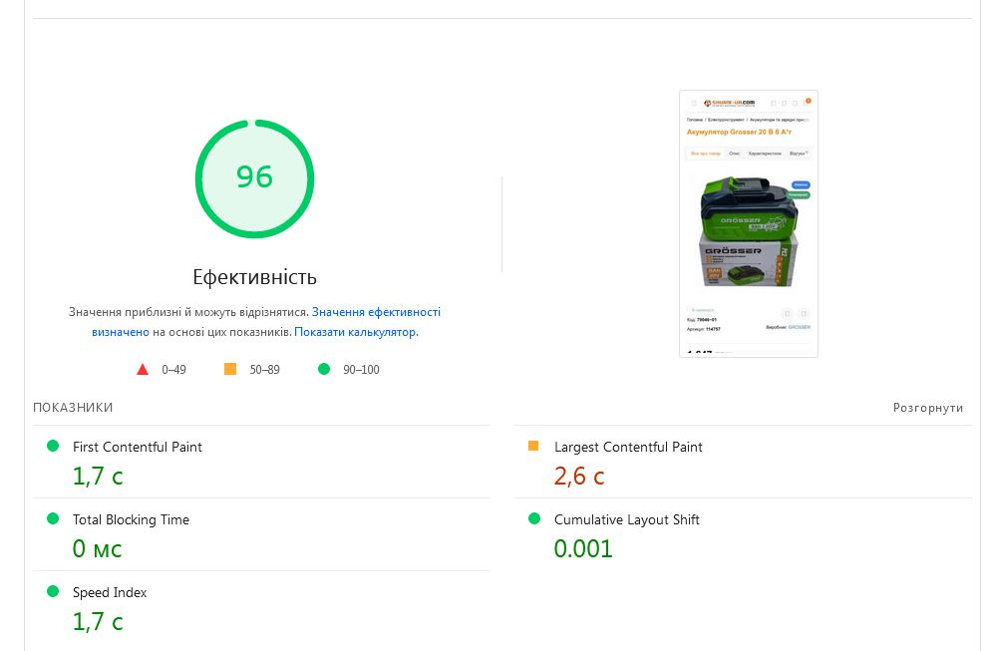
Task: Click the orange square 50–89 legend icon
Action: (230, 369)
